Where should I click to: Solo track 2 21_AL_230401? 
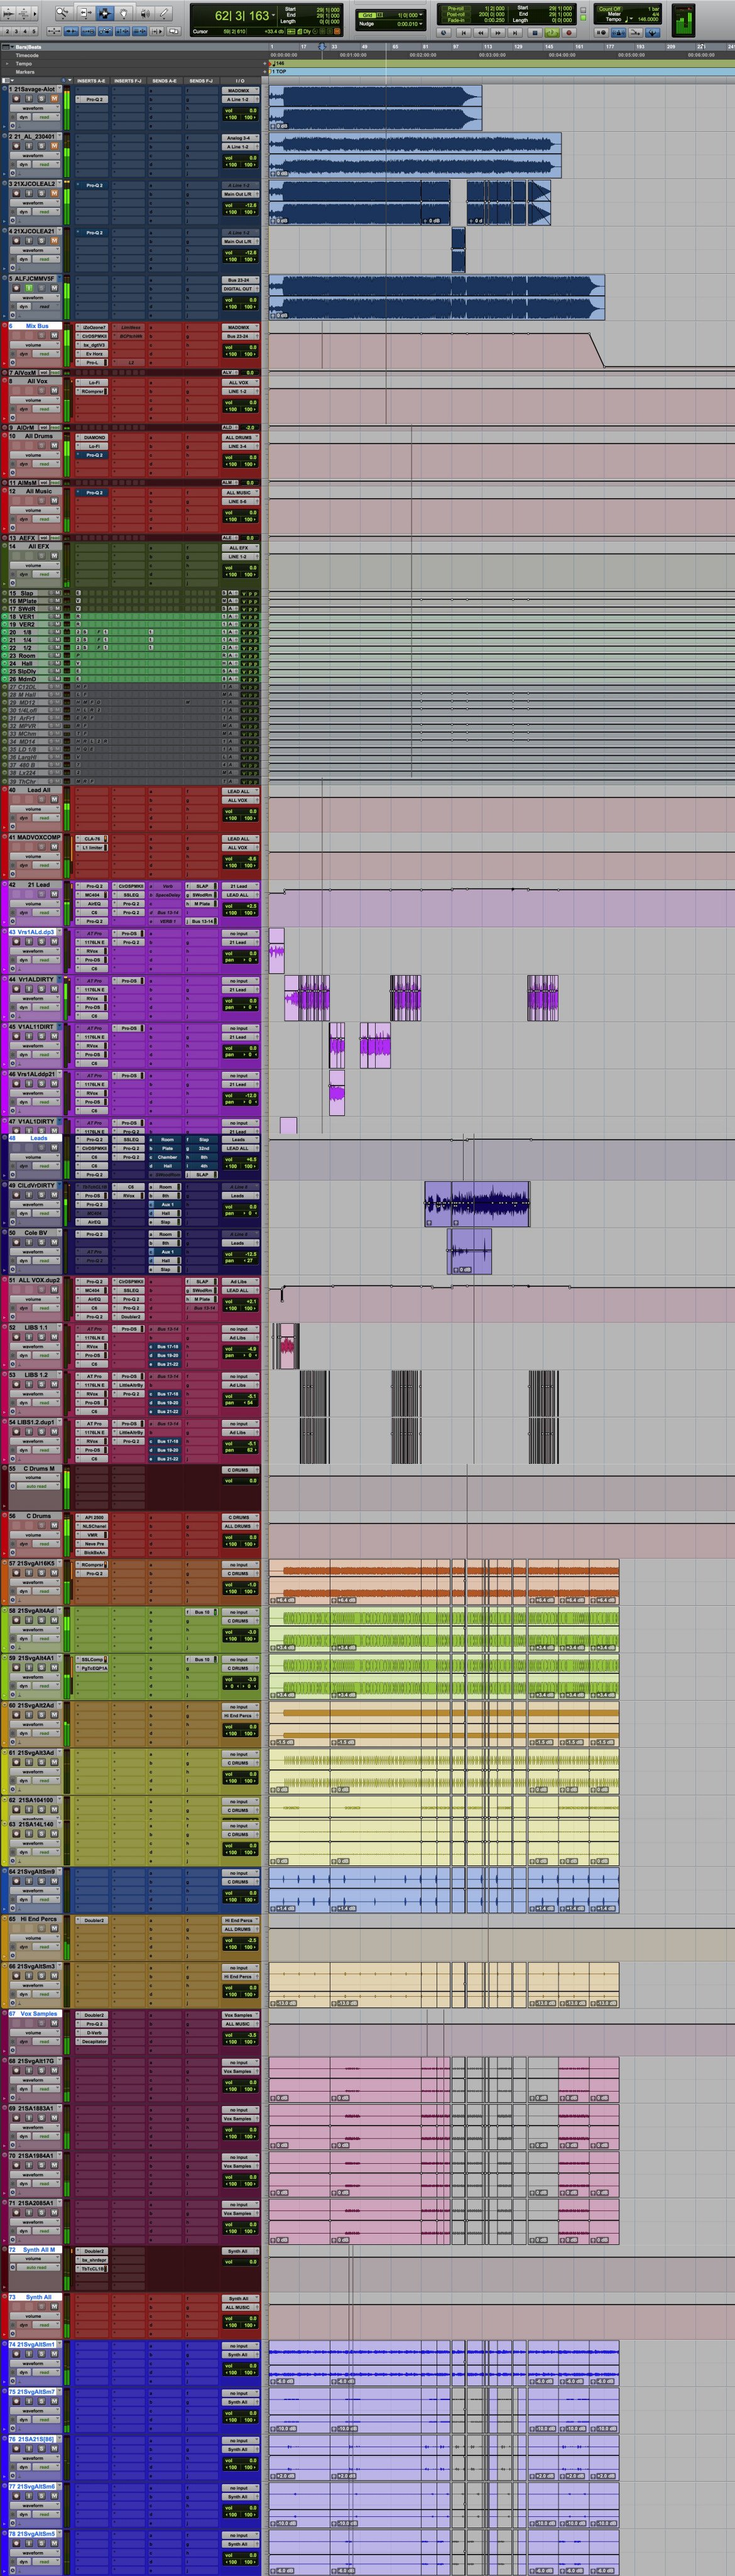[x=41, y=146]
